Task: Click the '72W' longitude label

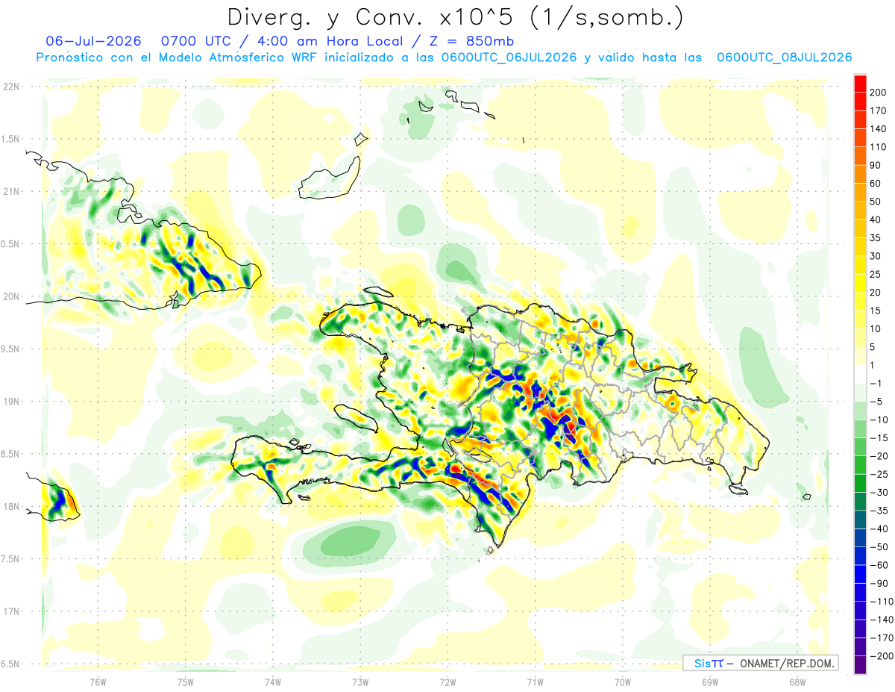Action: (448, 682)
